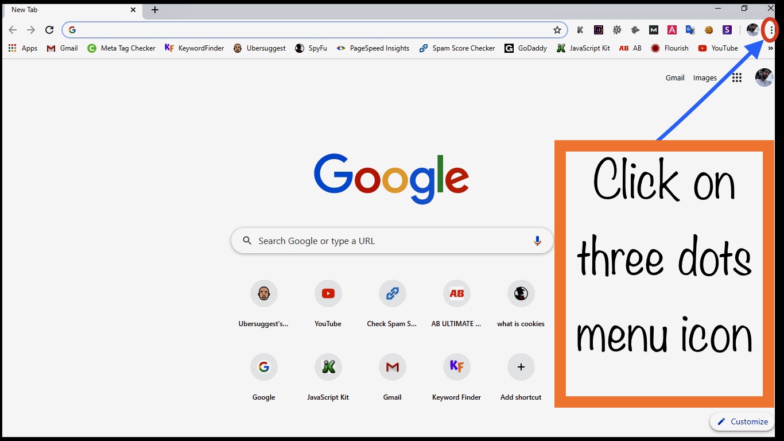Open Google shortcut tile

click(264, 378)
